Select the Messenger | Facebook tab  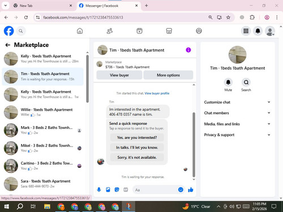[109, 6]
